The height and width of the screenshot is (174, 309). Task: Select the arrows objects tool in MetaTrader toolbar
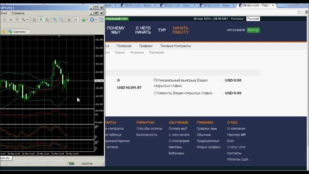point(24,19)
